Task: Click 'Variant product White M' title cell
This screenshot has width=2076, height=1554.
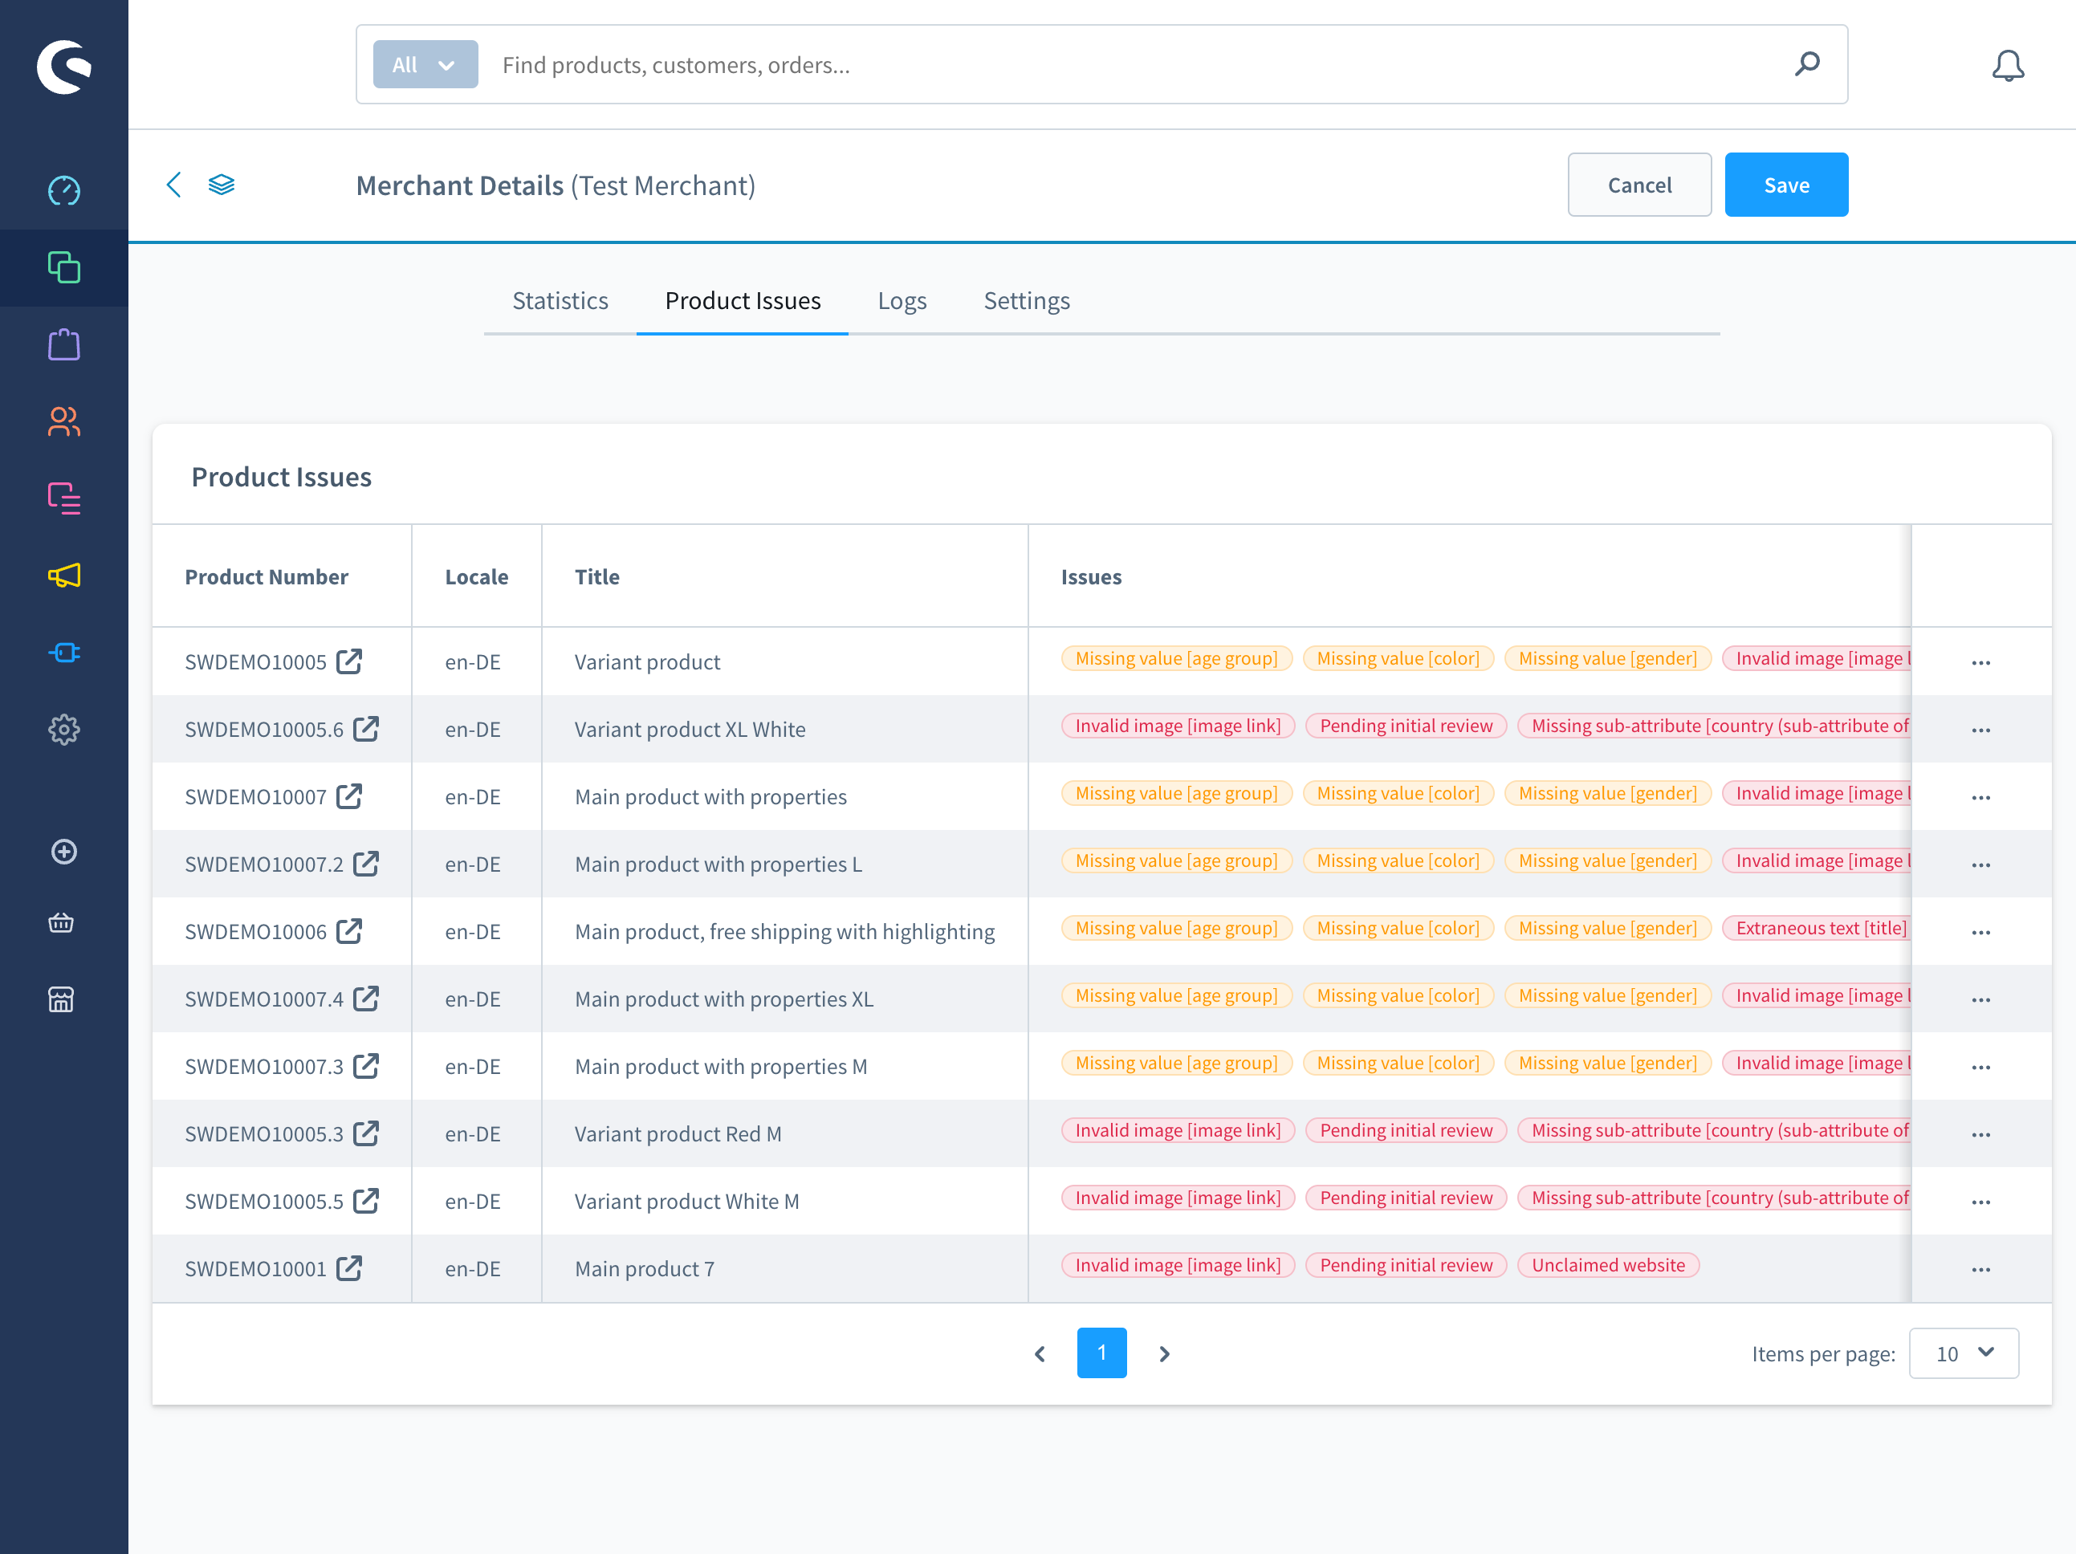Action: (x=686, y=1201)
